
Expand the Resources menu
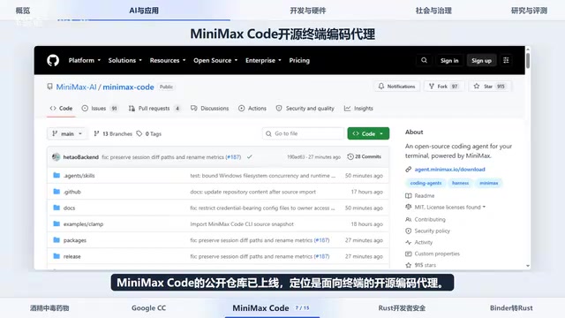point(168,60)
